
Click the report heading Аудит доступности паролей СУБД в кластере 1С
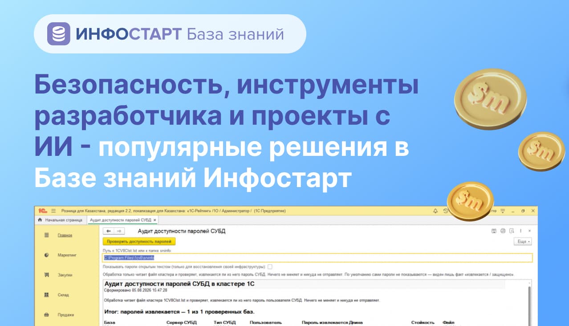coord(179,284)
